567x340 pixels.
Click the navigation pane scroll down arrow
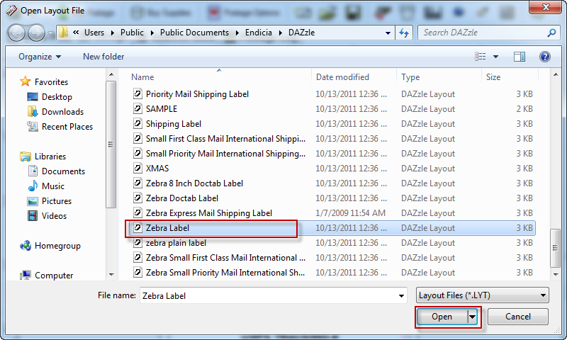(x=111, y=275)
